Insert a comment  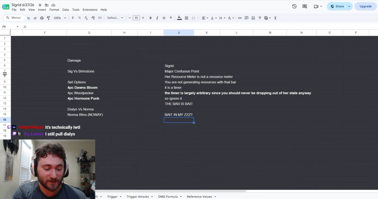point(246,18)
